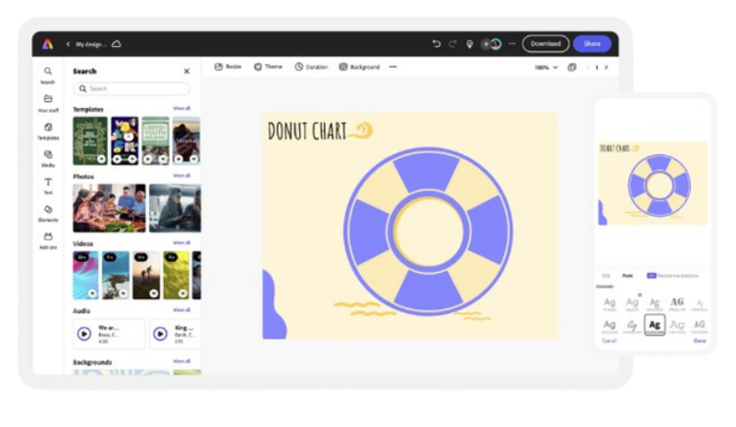View all Backgrounds results
Viewport: 736px width, 427px height.
click(x=182, y=361)
